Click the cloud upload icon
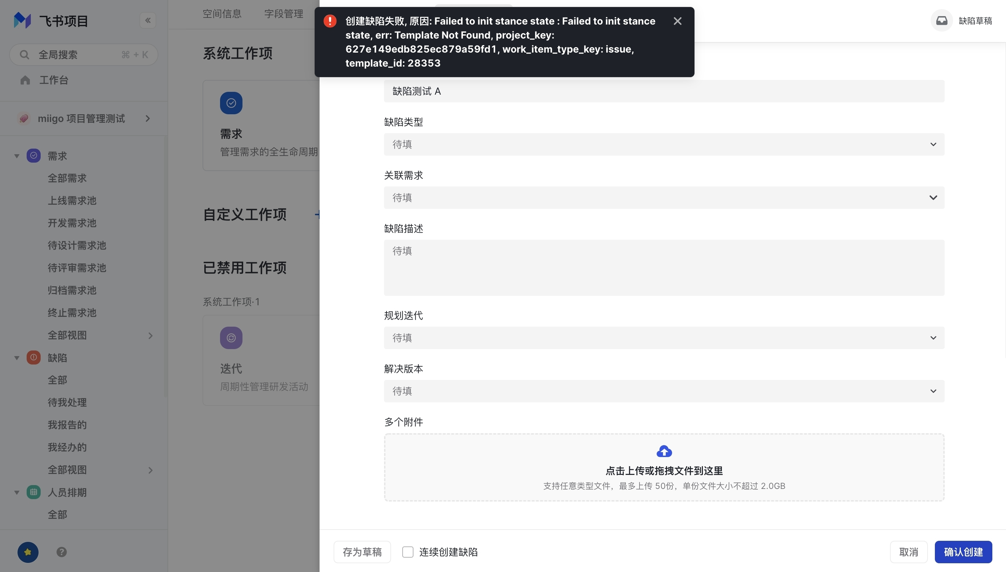The width and height of the screenshot is (1006, 572). pos(664,451)
